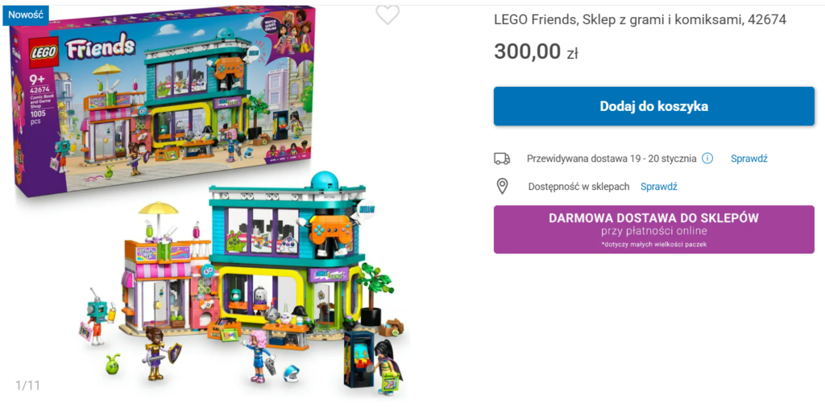Click the LEGO logo on box

(44, 53)
